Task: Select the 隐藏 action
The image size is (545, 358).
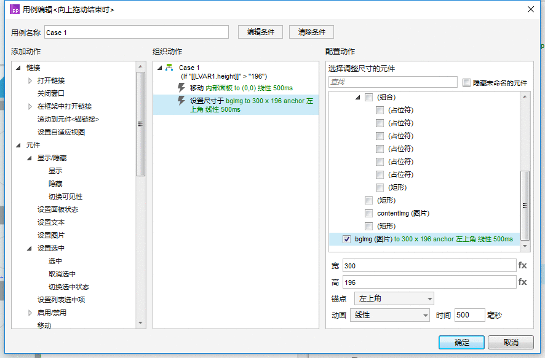Action: (55, 184)
